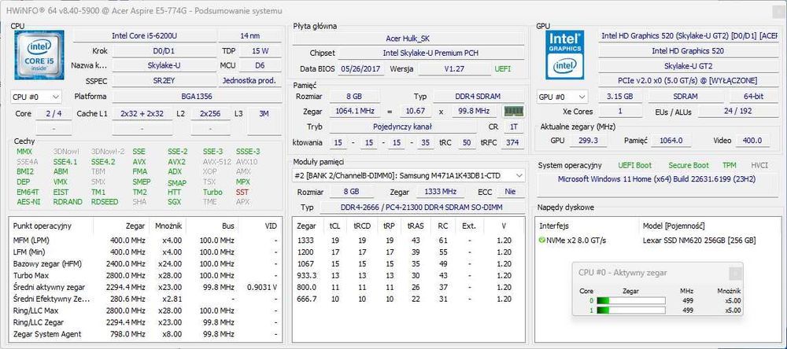Click the Acer Hulk_SK motherboard field
Viewport: 787px width, 349px height.
[x=408, y=39]
